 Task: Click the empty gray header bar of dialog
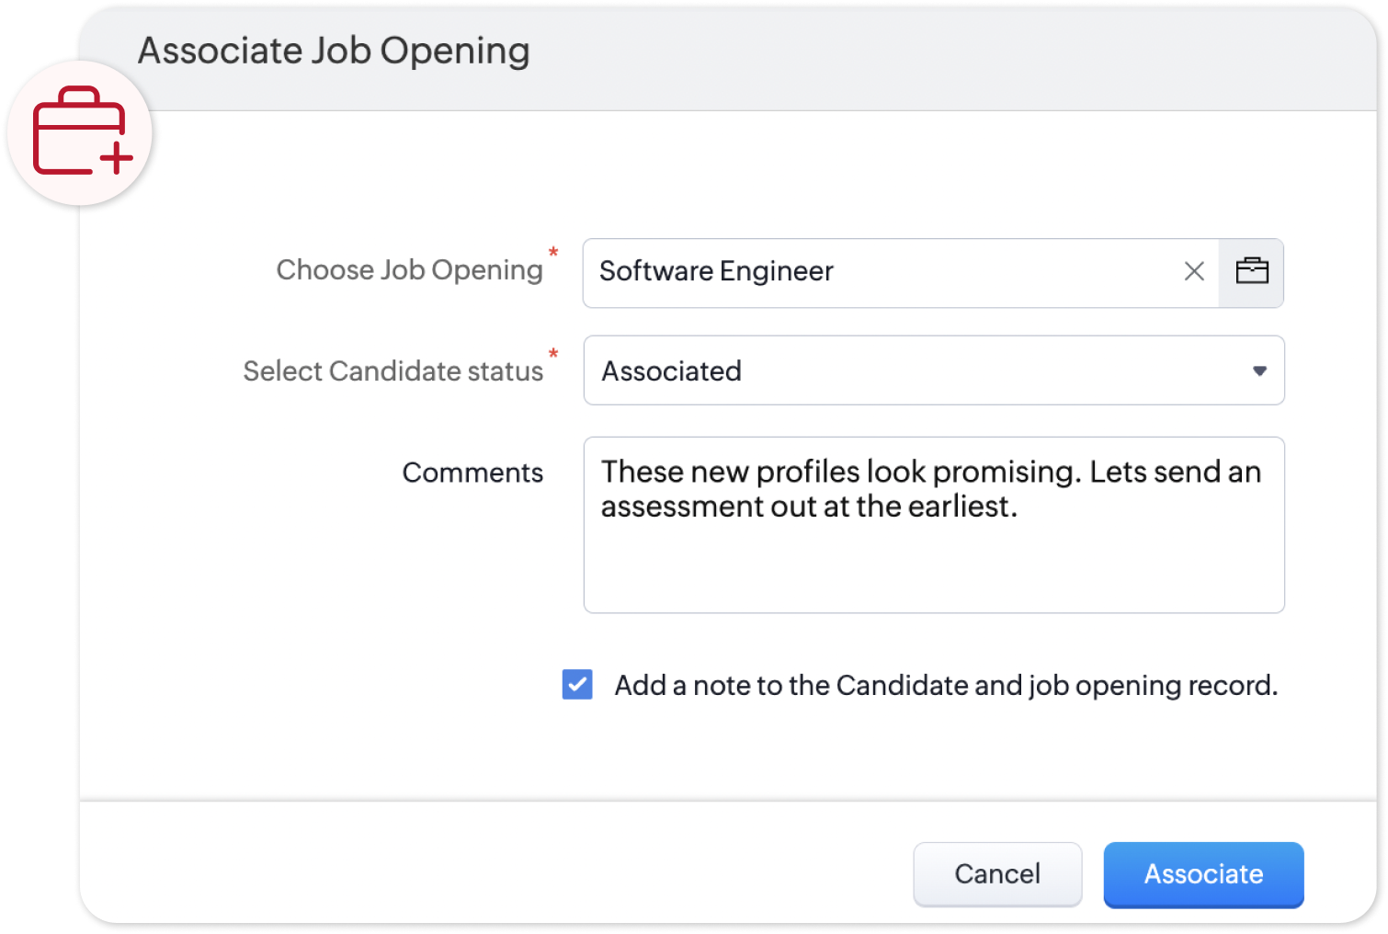click(919, 55)
